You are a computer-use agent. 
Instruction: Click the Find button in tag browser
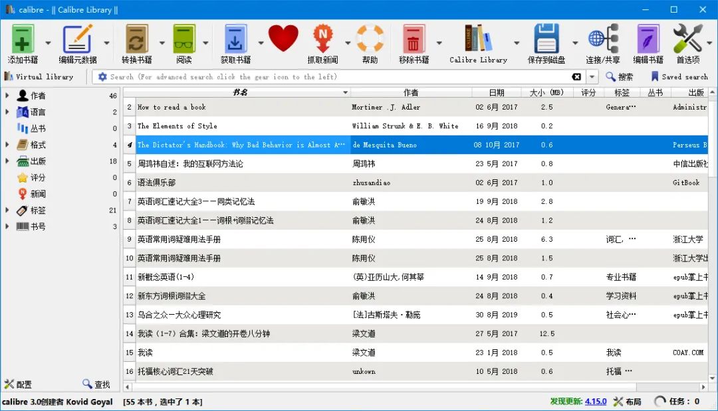[x=96, y=384]
